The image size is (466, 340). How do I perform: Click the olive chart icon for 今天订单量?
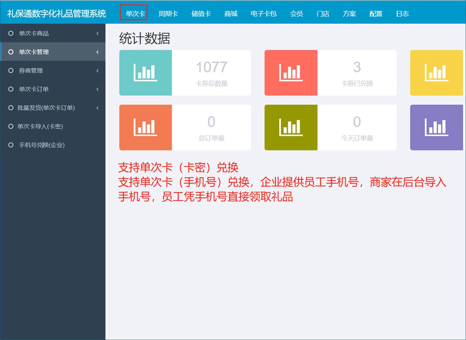[291, 127]
